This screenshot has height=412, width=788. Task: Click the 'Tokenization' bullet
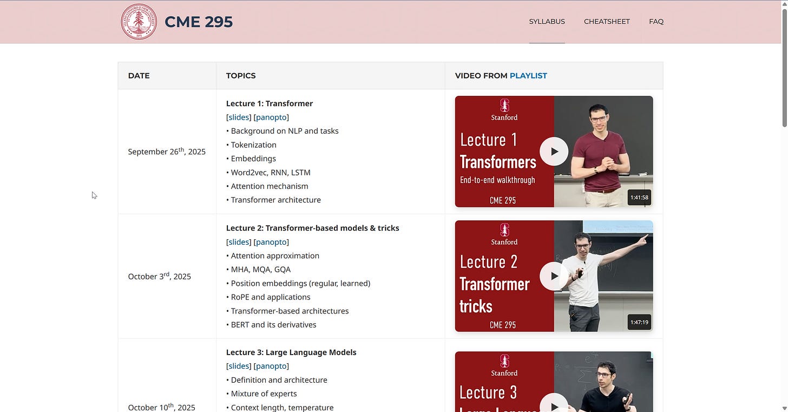click(251, 145)
